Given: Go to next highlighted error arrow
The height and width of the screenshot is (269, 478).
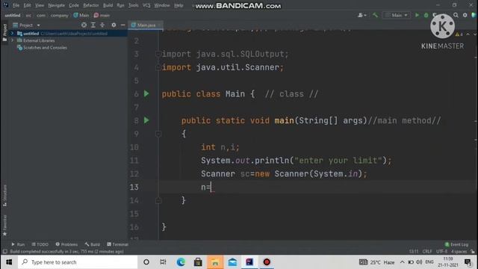Looking at the screenshot, I should (x=475, y=34).
